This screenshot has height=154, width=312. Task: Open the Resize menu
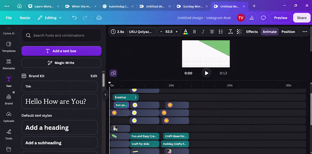click(25, 18)
